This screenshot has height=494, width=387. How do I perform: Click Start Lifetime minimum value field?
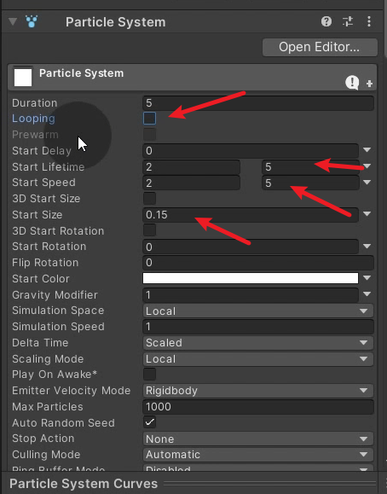click(192, 166)
